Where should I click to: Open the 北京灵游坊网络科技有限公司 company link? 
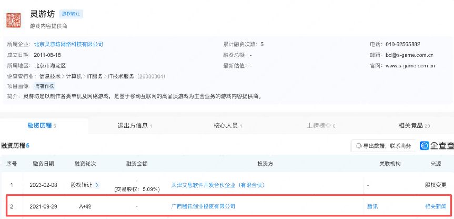68,44
